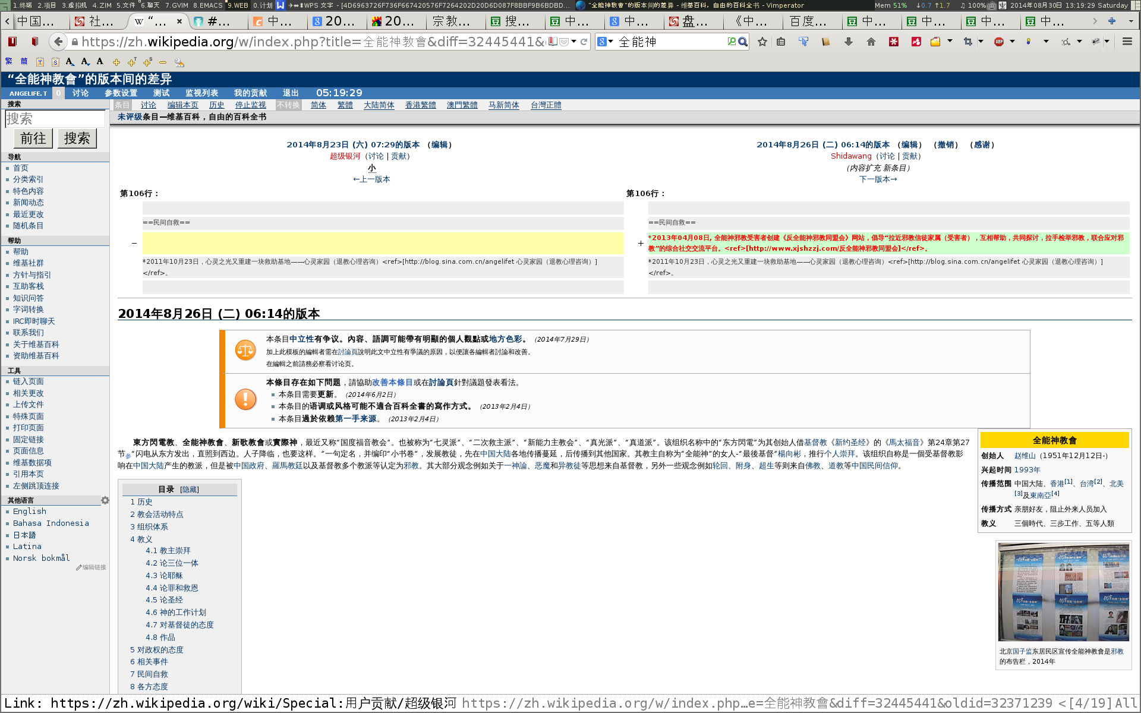Open the downloads arrow icon
This screenshot has height=713, width=1141.
[x=849, y=42]
